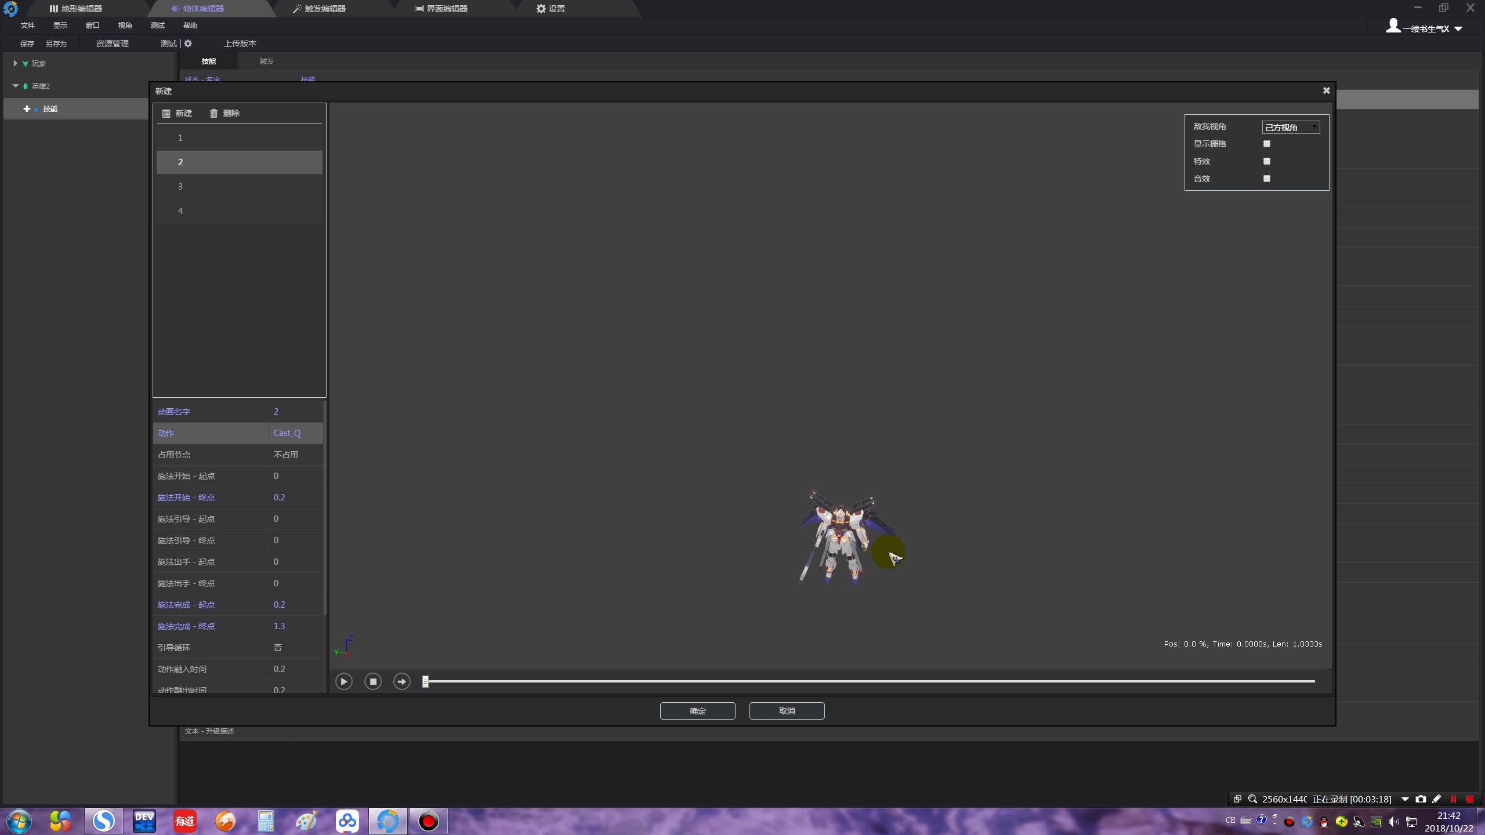The width and height of the screenshot is (1485, 835).
Task: Click the 保存 toolbar button
Action: [27, 44]
